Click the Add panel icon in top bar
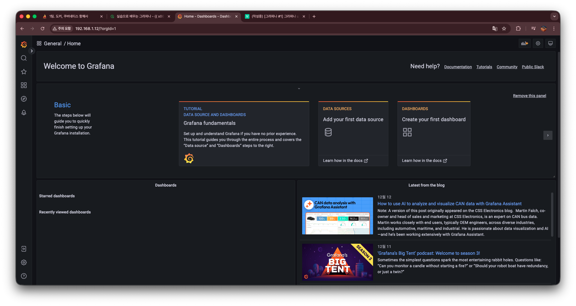Screen dimensions: 576x306 coord(524,43)
